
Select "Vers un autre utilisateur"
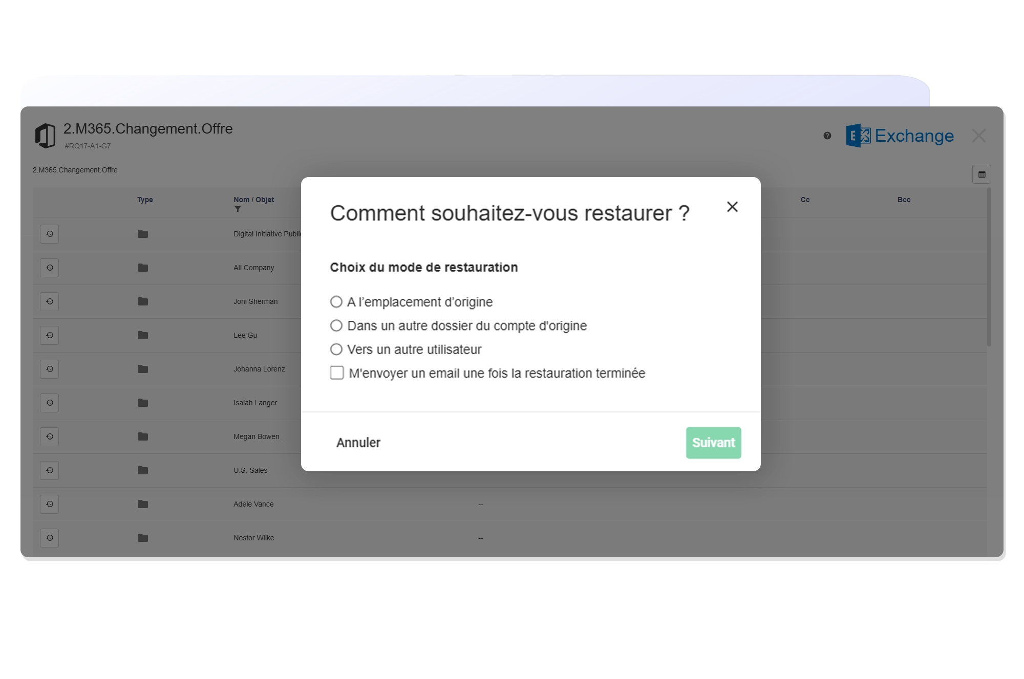(336, 349)
